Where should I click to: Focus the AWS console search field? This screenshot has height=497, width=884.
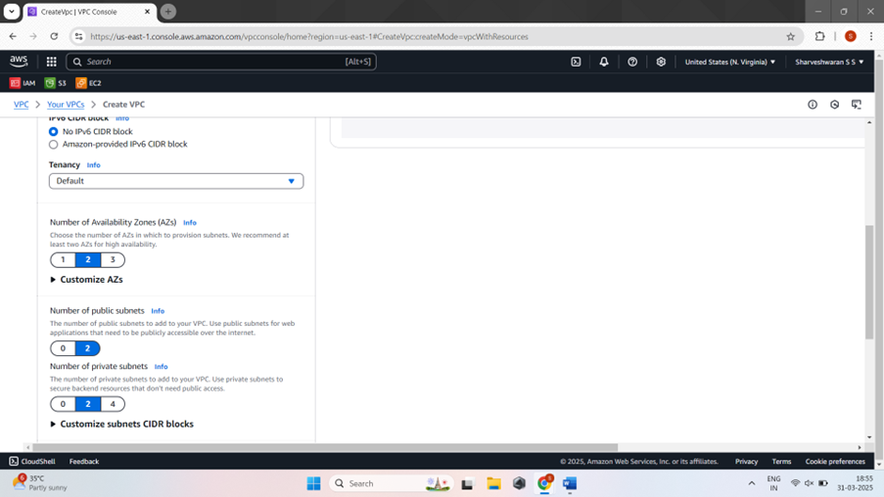coord(221,62)
